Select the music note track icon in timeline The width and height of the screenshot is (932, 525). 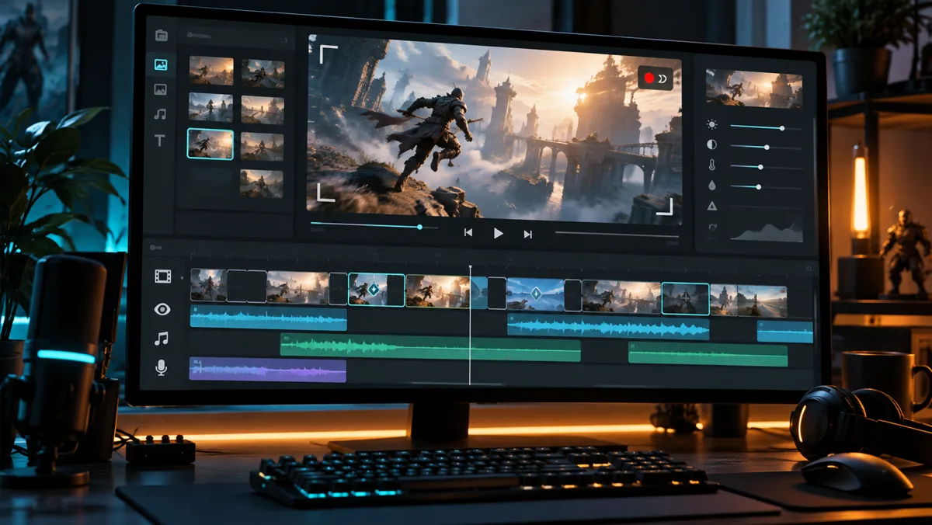pos(162,339)
